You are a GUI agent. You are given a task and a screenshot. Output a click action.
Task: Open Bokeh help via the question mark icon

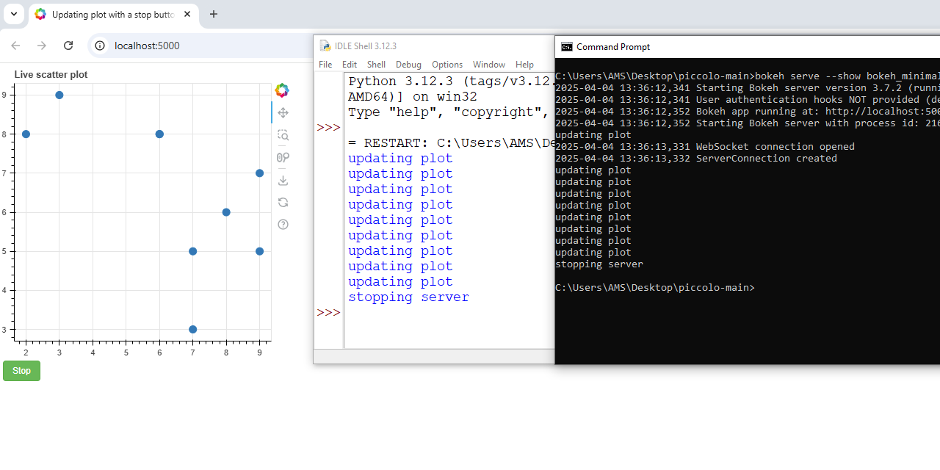tap(282, 224)
